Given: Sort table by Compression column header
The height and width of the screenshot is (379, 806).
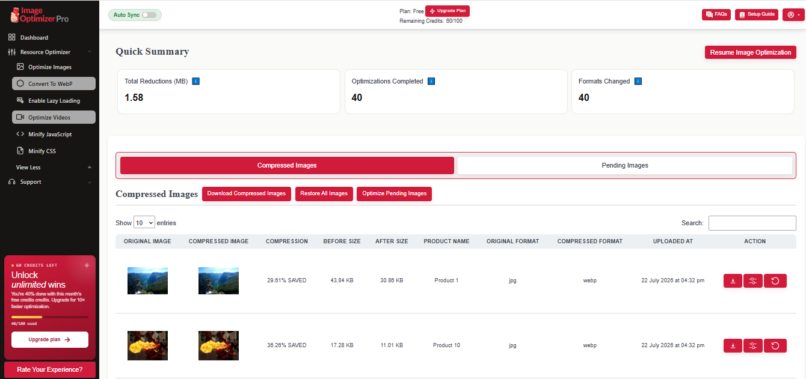Looking at the screenshot, I should click(287, 241).
